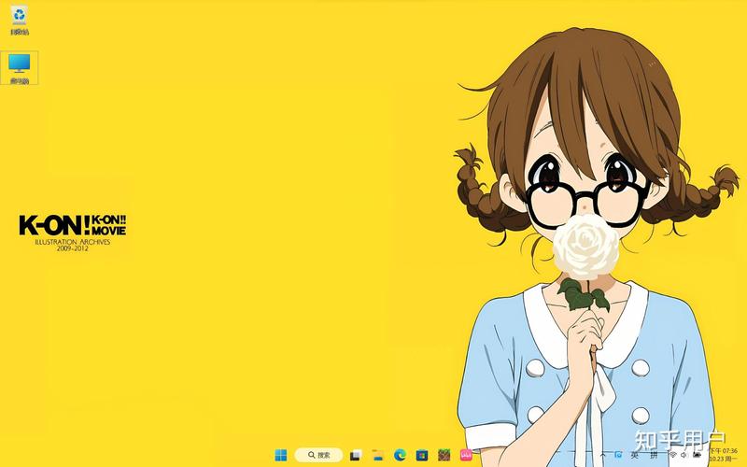Launch File Explorer from the taskbar
This screenshot has height=467, width=747.
coord(378,456)
